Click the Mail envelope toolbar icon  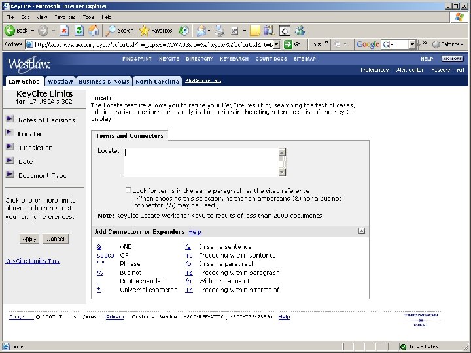(x=201, y=30)
